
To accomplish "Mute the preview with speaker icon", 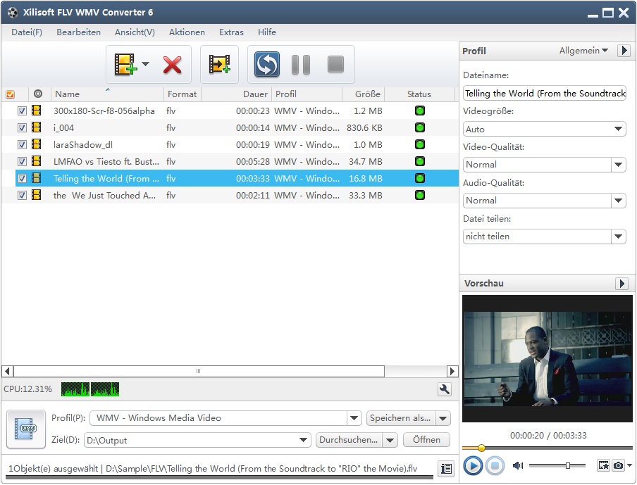I will (517, 465).
